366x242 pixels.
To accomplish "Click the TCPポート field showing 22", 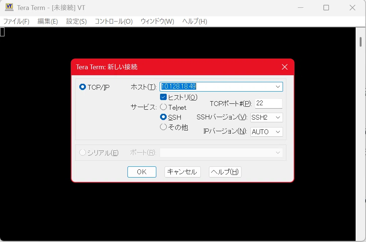I will 269,103.
